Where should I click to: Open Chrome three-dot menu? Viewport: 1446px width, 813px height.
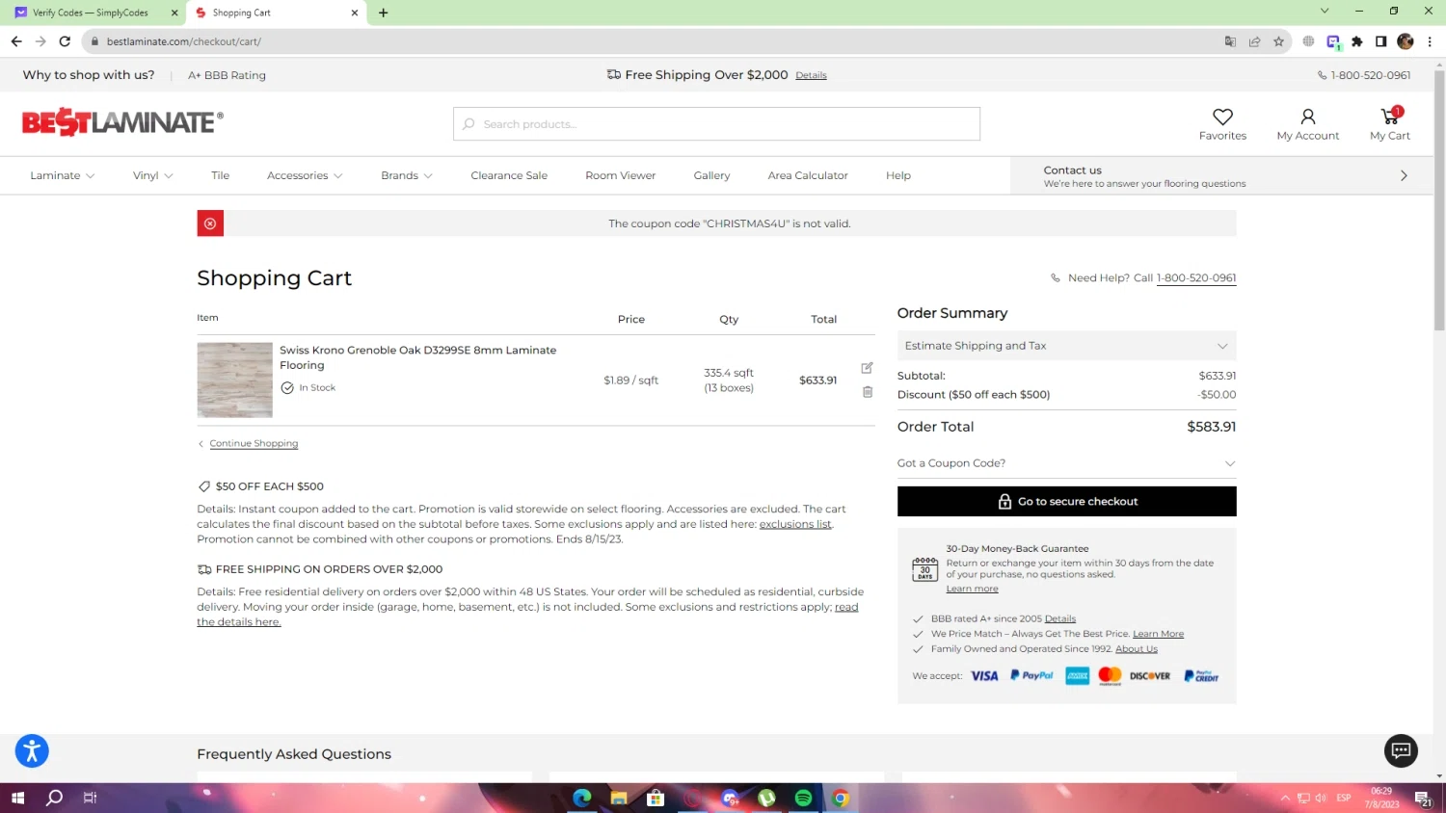click(1430, 41)
